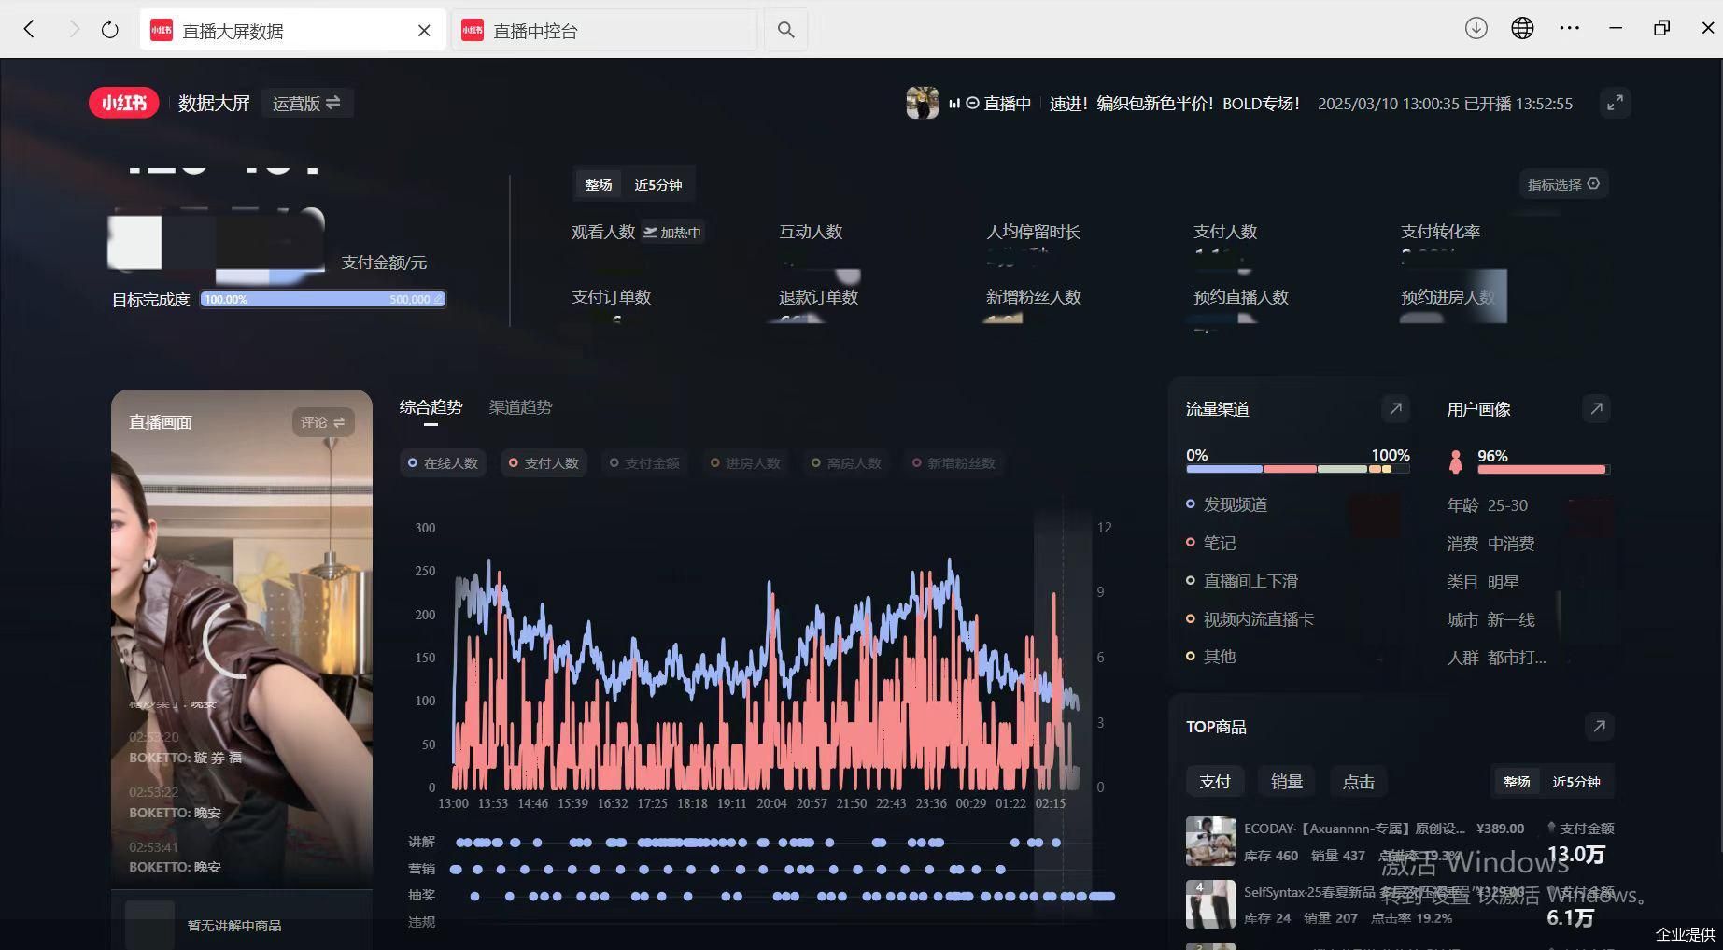Select the 支付 TOP商品 filter
1723x950 pixels.
point(1215,782)
